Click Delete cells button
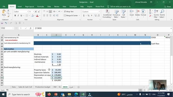 pos(138,13)
